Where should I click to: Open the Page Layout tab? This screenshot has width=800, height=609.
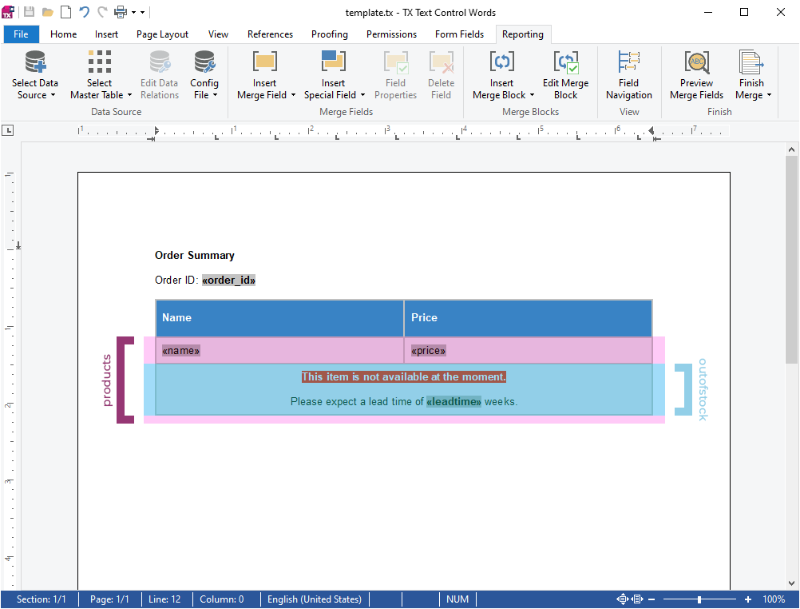point(162,34)
